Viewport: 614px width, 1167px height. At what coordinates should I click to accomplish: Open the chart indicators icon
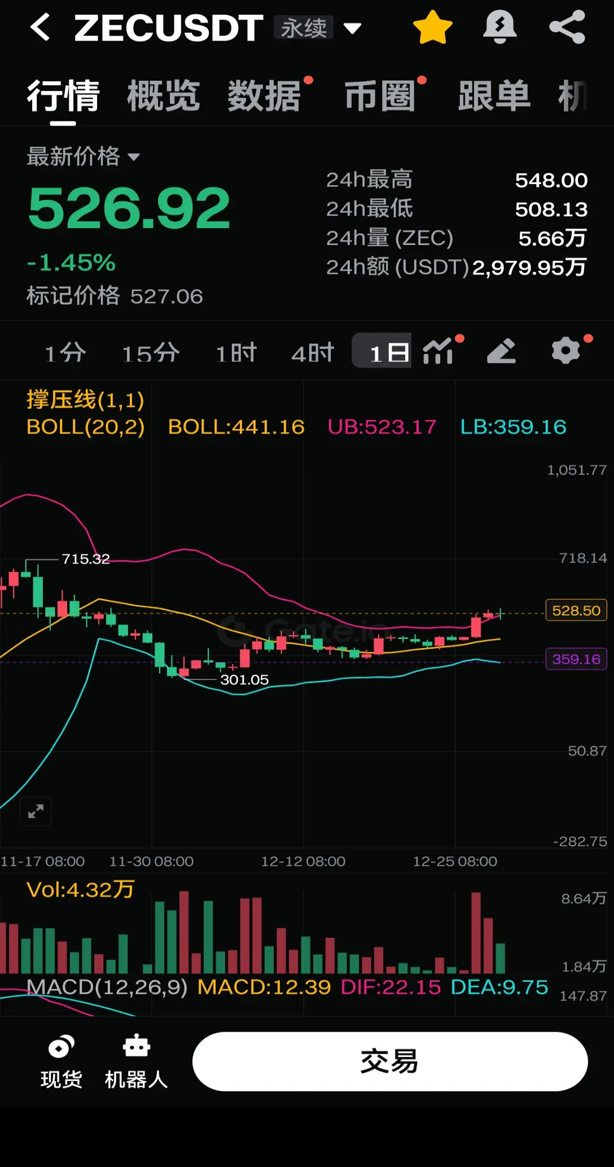pyautogui.click(x=438, y=351)
